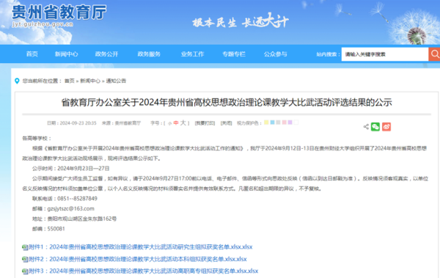The image size is (440, 278).
Task: Select the blue eye-protection color swatch
Action: (x=272, y=122)
